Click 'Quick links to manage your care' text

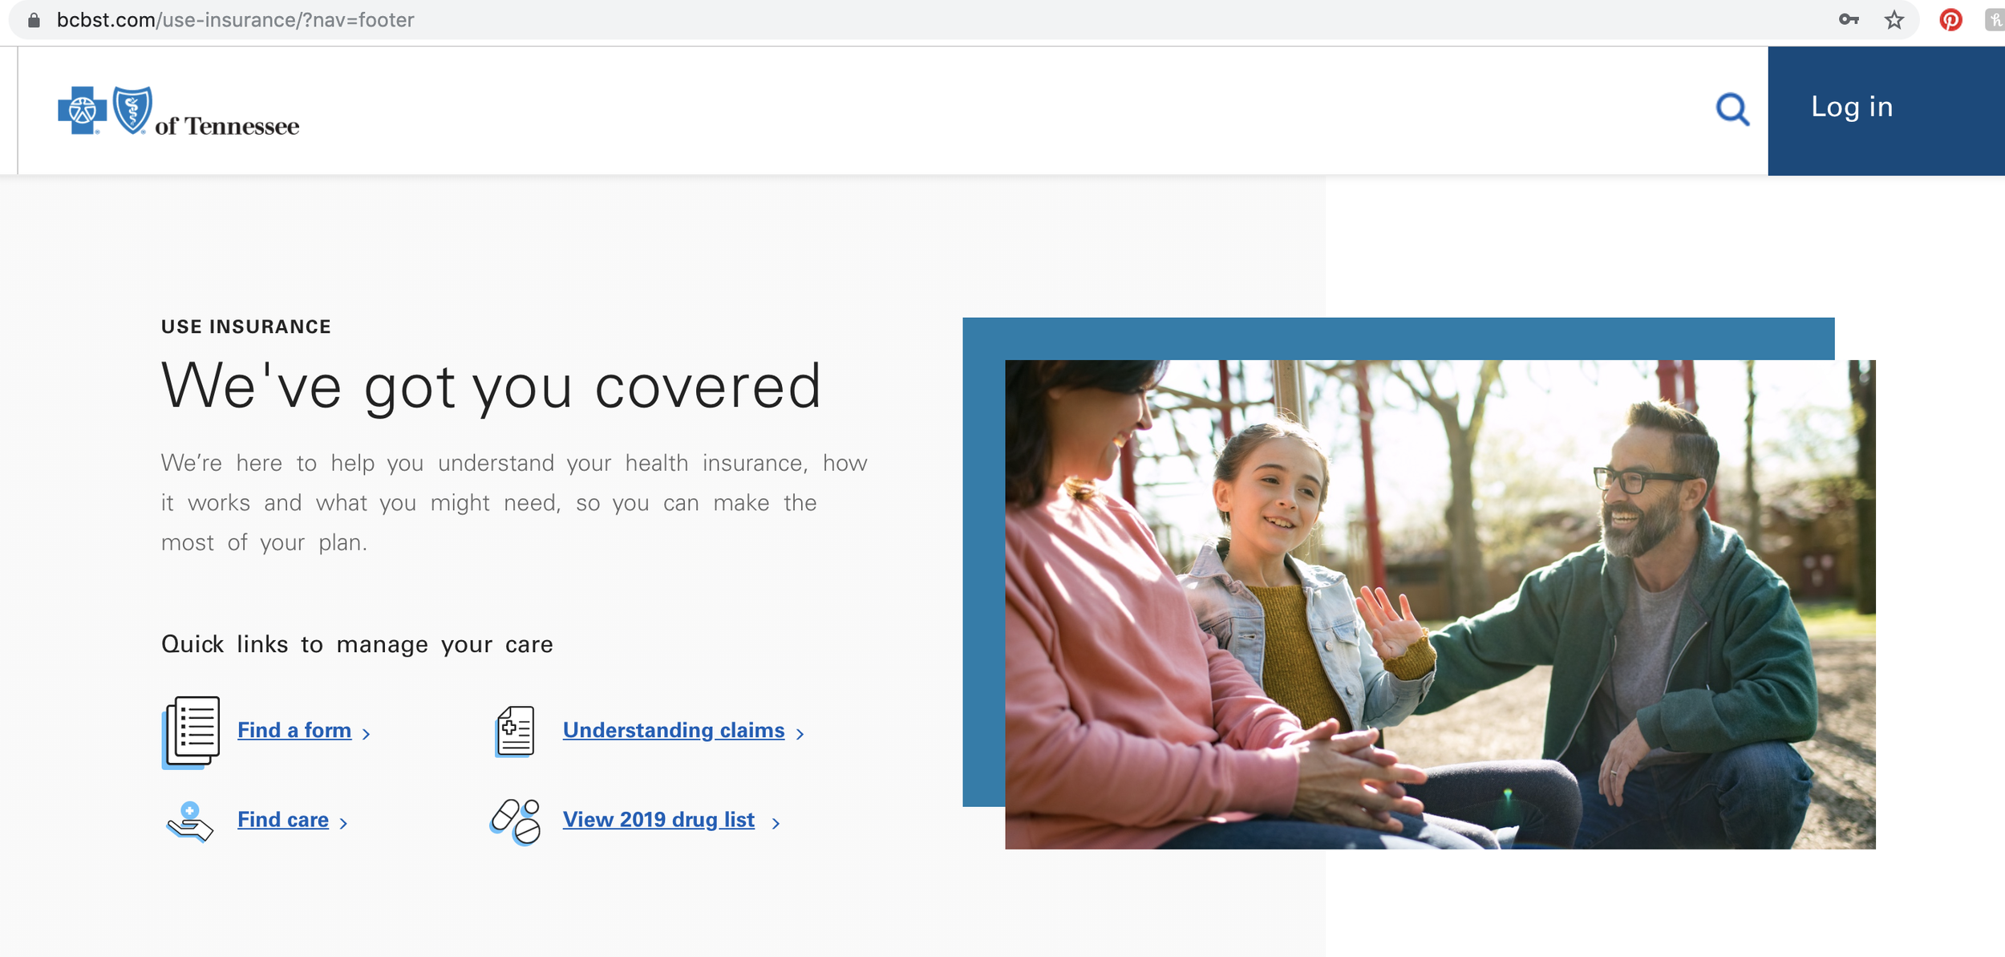pyautogui.click(x=357, y=644)
